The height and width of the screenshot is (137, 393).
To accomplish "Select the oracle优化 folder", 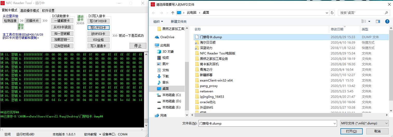I will (208, 102).
